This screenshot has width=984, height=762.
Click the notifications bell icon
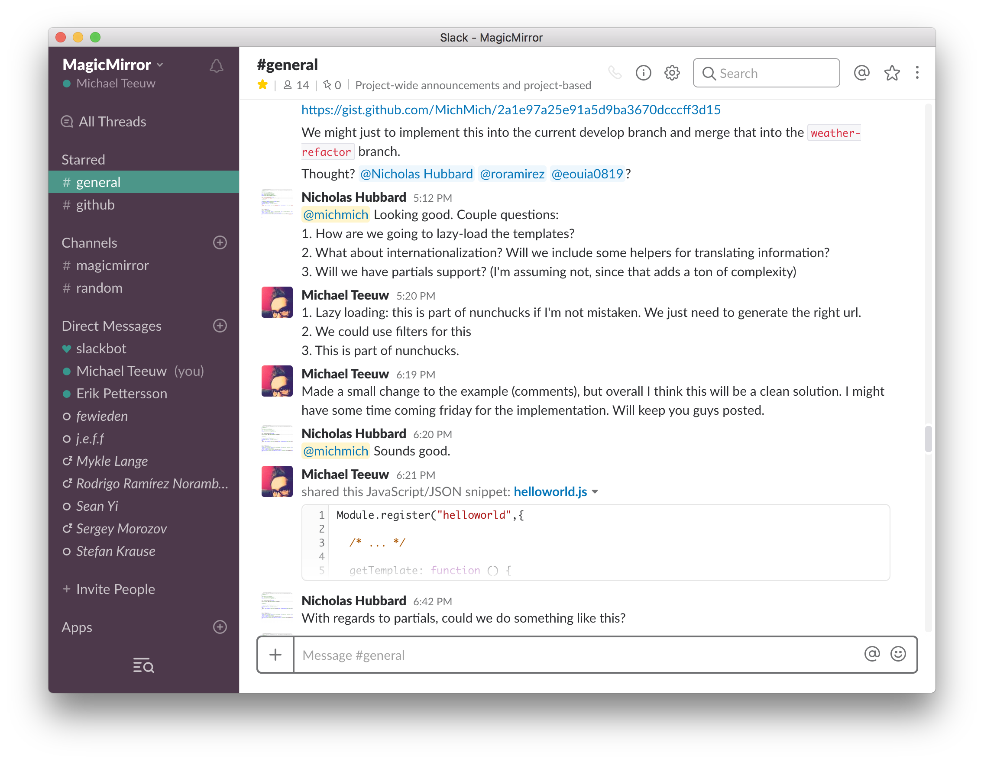coord(216,66)
